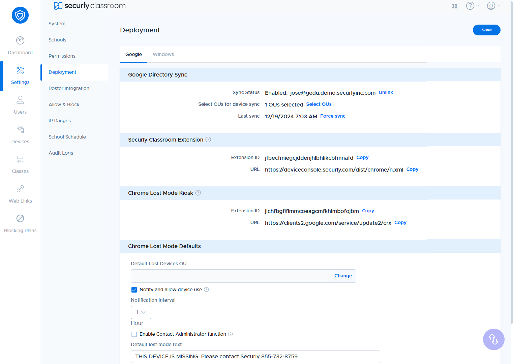Viewport: 513px width, 364px height.
Task: Click the Google Directory Sync header
Action: 157,75
